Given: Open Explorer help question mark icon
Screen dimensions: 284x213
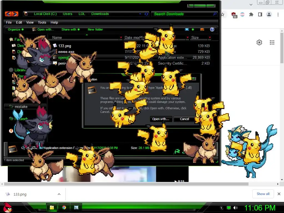Looking at the screenshot, I should pos(212,29).
